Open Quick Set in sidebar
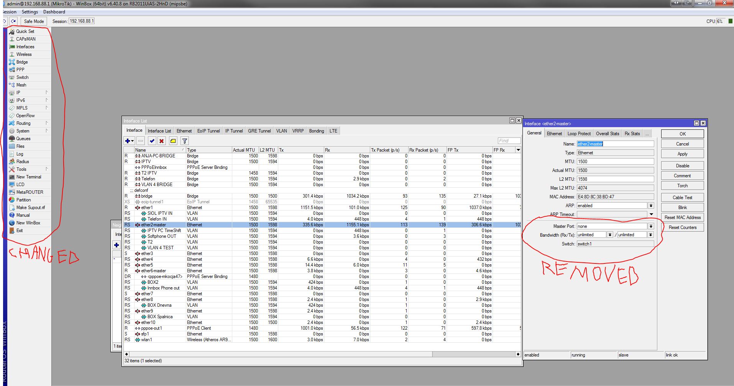Screen dimensions: 734x386 click(25, 31)
